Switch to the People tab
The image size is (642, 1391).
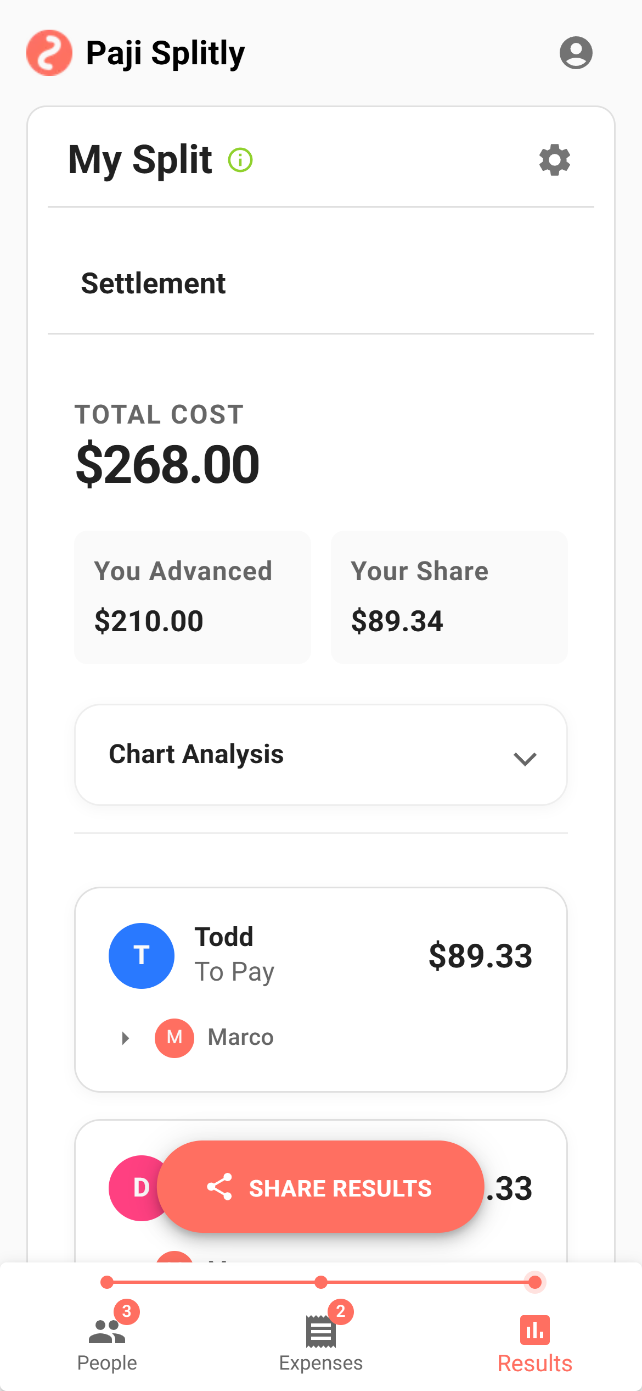[107, 1340]
